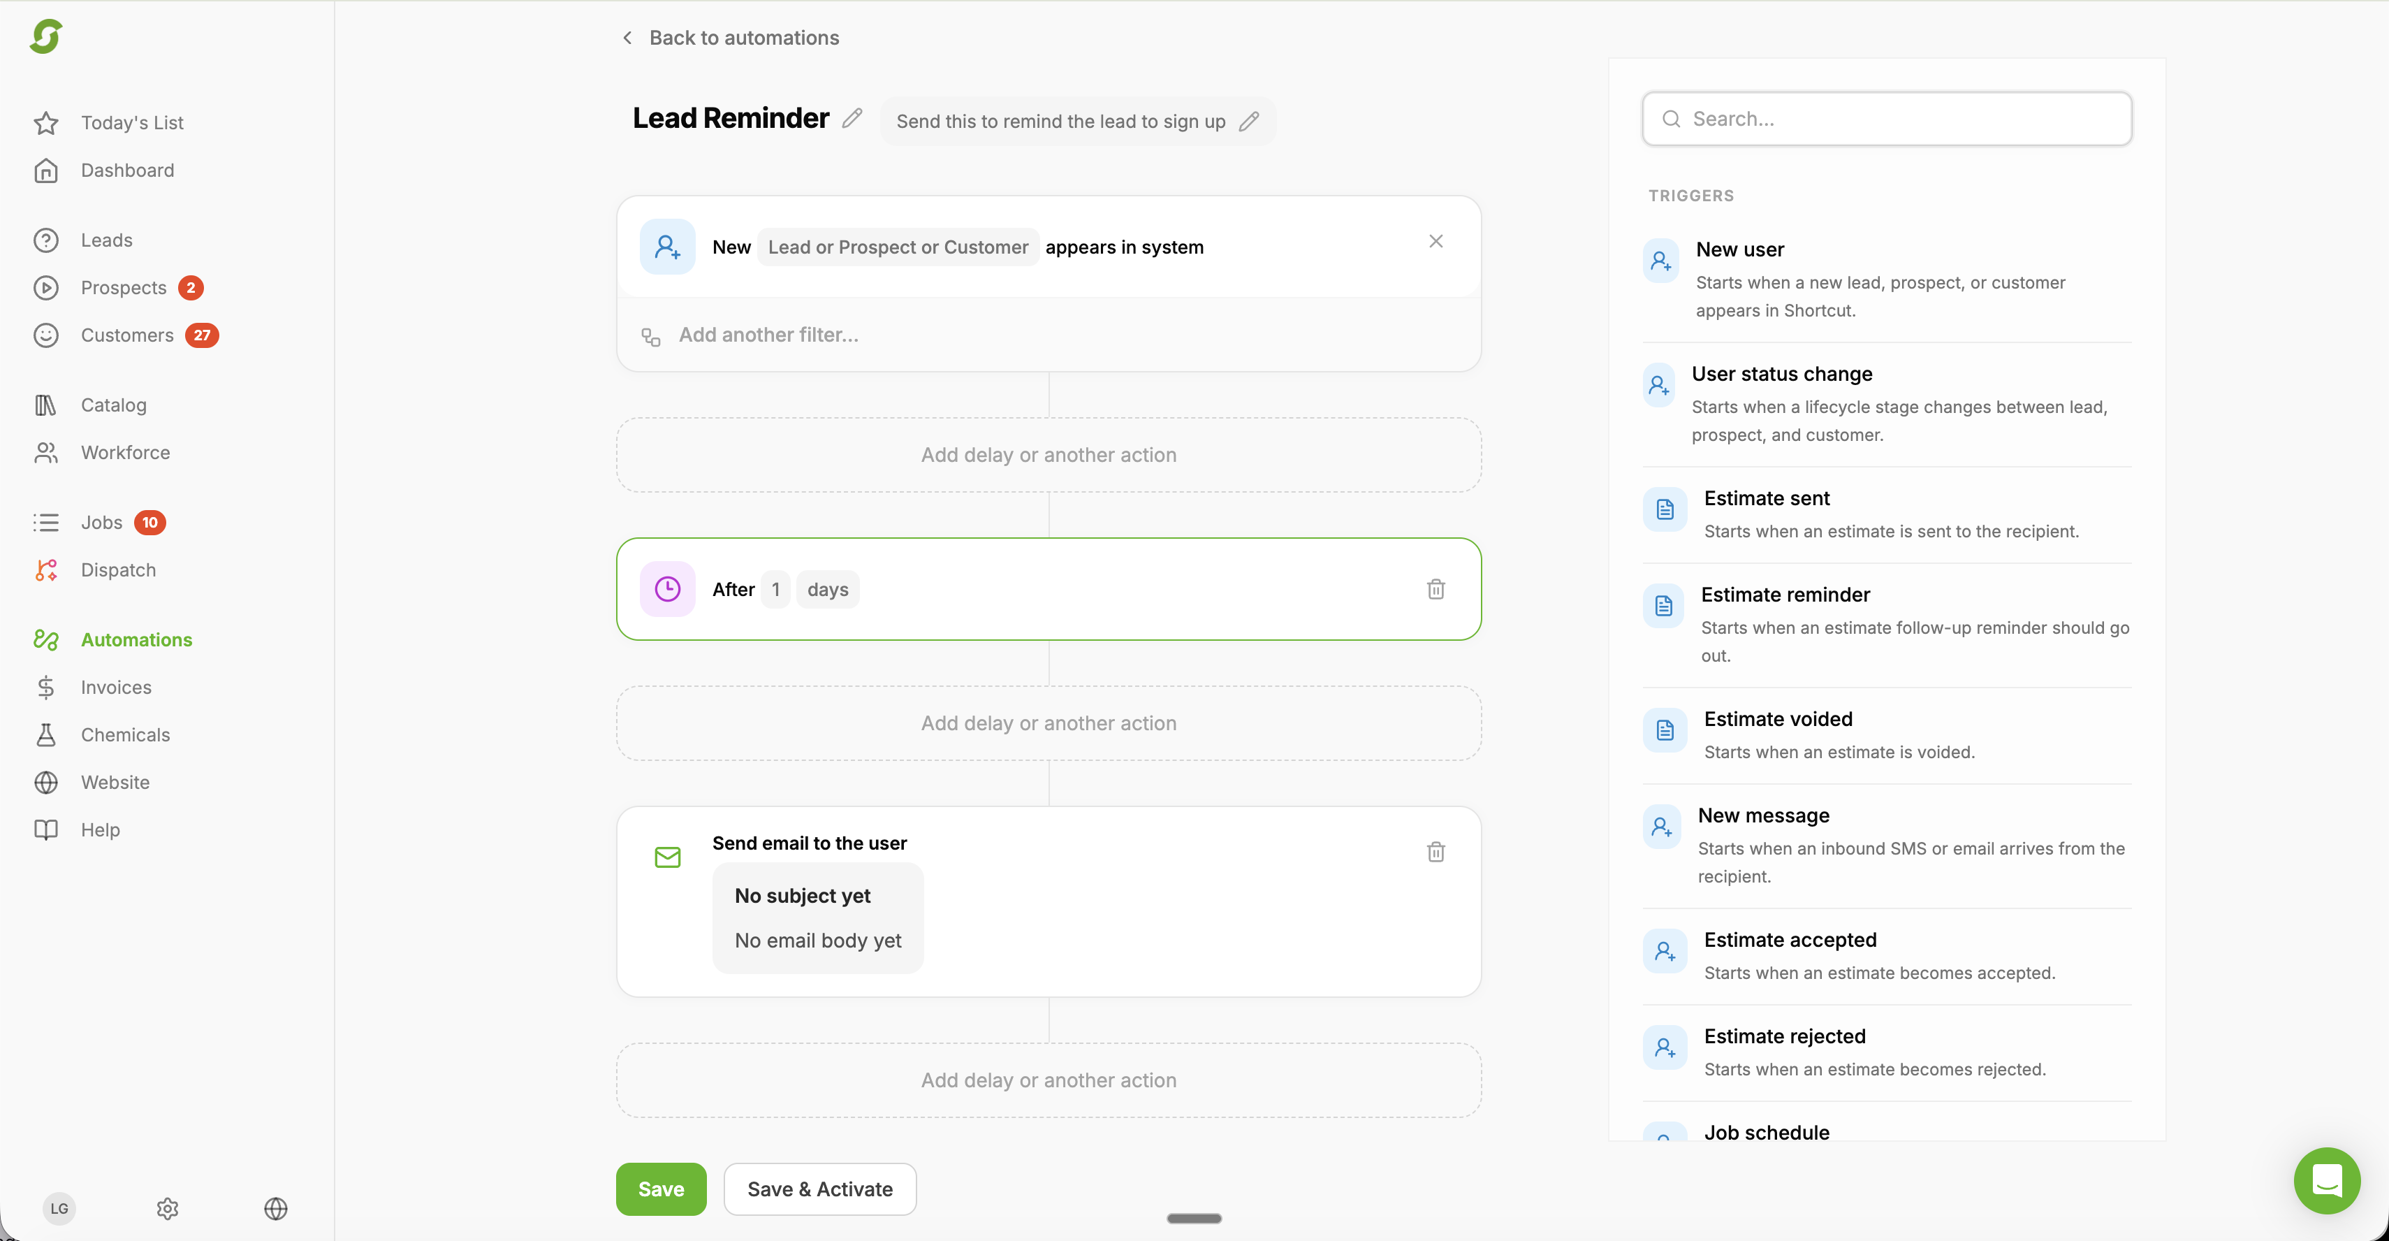This screenshot has width=2389, height=1241.
Task: Delete the After 1 days delay
Action: pos(1435,589)
